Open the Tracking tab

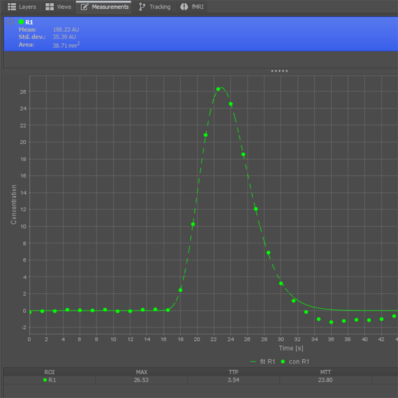click(x=155, y=7)
